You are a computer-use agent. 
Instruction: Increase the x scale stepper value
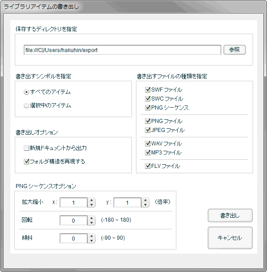[92, 200]
